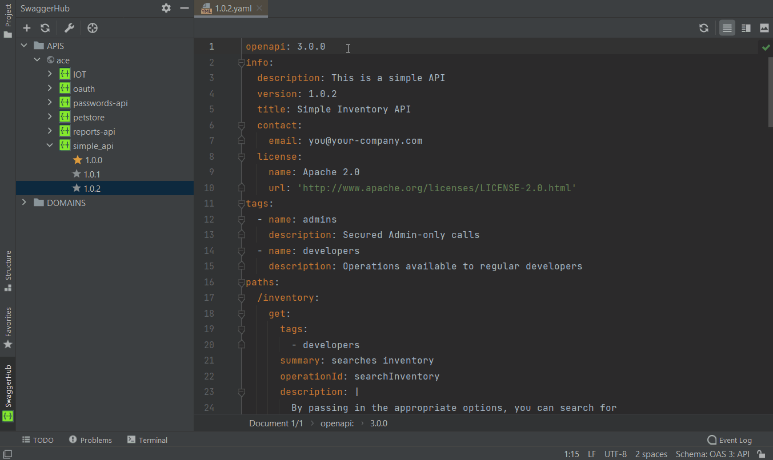Open the SwaggerHub panel gear options
Screen dimensions: 773x460
tap(166, 8)
